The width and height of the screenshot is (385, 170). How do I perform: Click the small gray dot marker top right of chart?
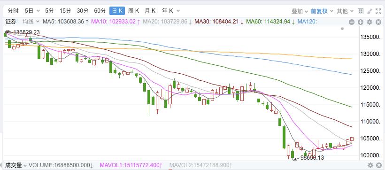click(x=342, y=29)
